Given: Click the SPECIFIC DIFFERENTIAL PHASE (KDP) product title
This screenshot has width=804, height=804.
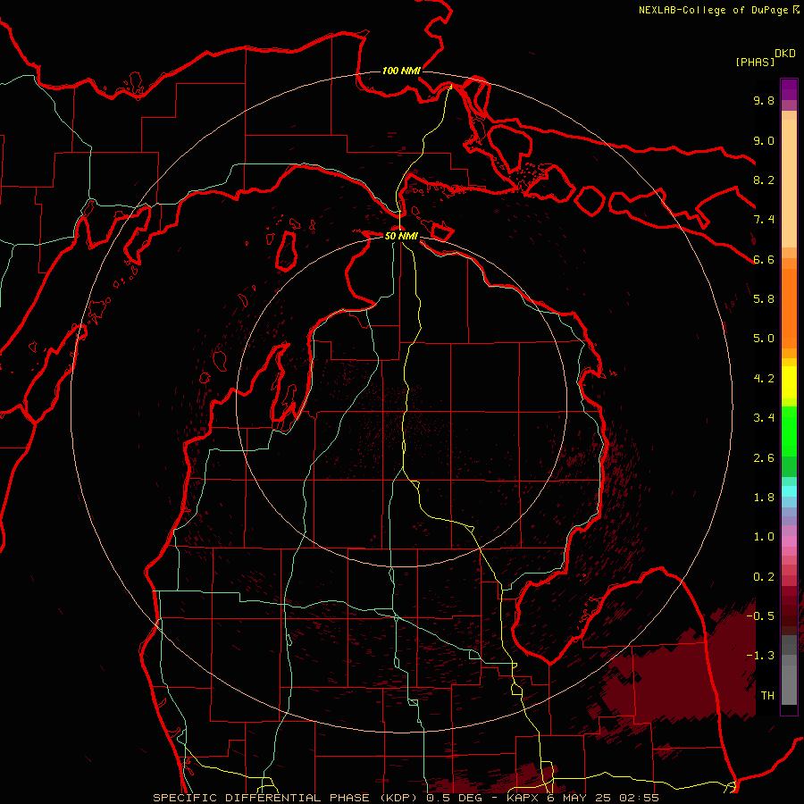Looking at the screenshot, I should [x=287, y=798].
